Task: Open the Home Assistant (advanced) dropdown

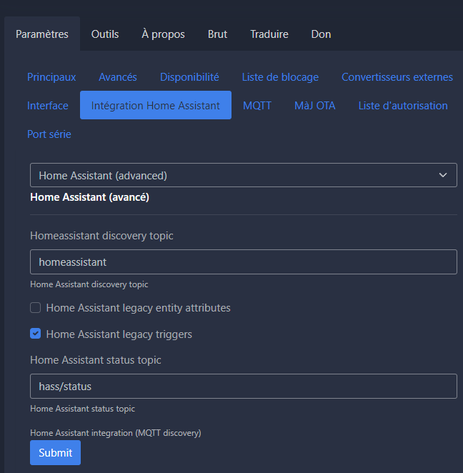Action: pos(244,175)
